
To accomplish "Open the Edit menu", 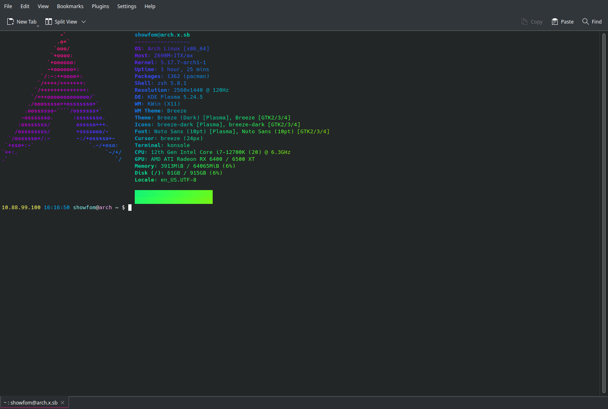I will coord(25,6).
